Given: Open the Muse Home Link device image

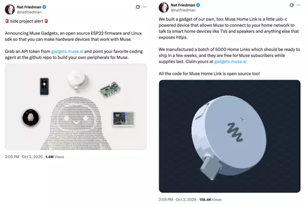Looking at the screenshot, I should pyautogui.click(x=229, y=136).
